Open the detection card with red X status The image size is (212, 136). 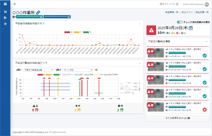[x=178, y=107]
